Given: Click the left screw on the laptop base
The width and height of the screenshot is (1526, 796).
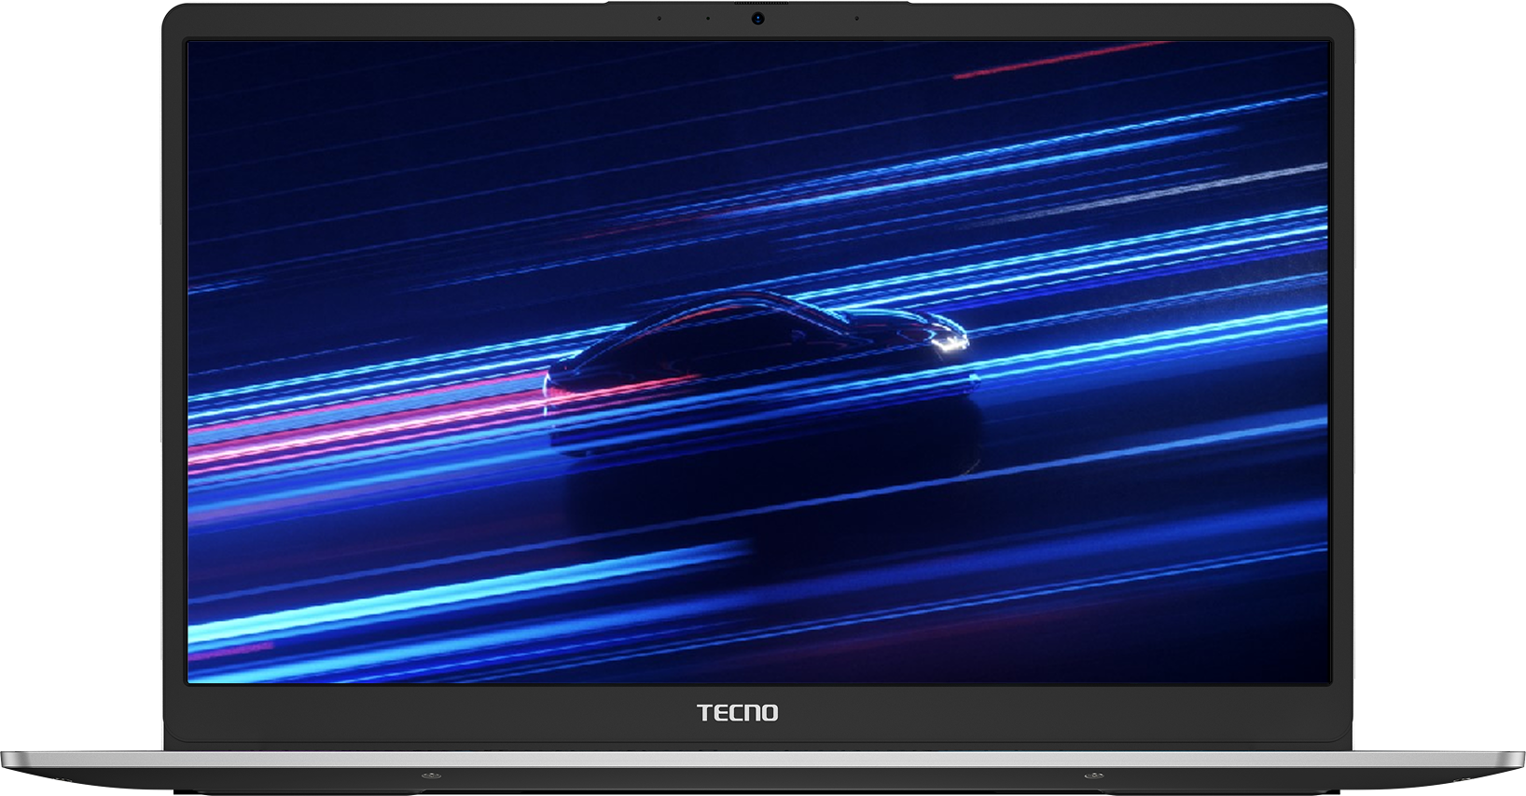Looking at the screenshot, I should tap(429, 775).
